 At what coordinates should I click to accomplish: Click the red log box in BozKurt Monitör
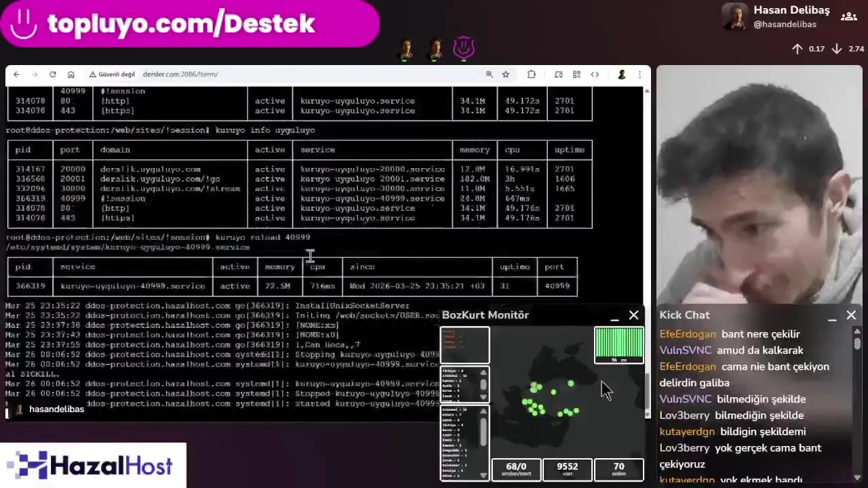pyautogui.click(x=465, y=345)
